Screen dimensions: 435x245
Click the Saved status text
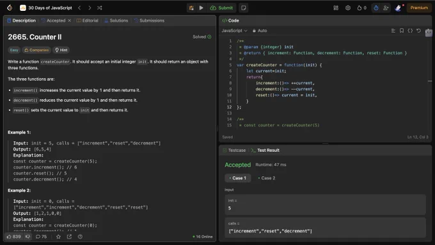228,137
